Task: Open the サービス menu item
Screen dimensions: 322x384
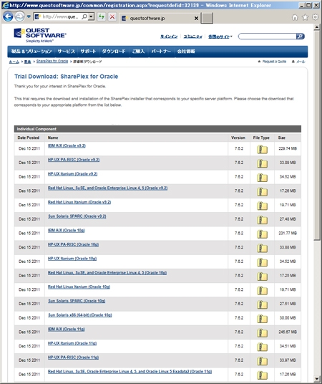Action: click(66, 52)
